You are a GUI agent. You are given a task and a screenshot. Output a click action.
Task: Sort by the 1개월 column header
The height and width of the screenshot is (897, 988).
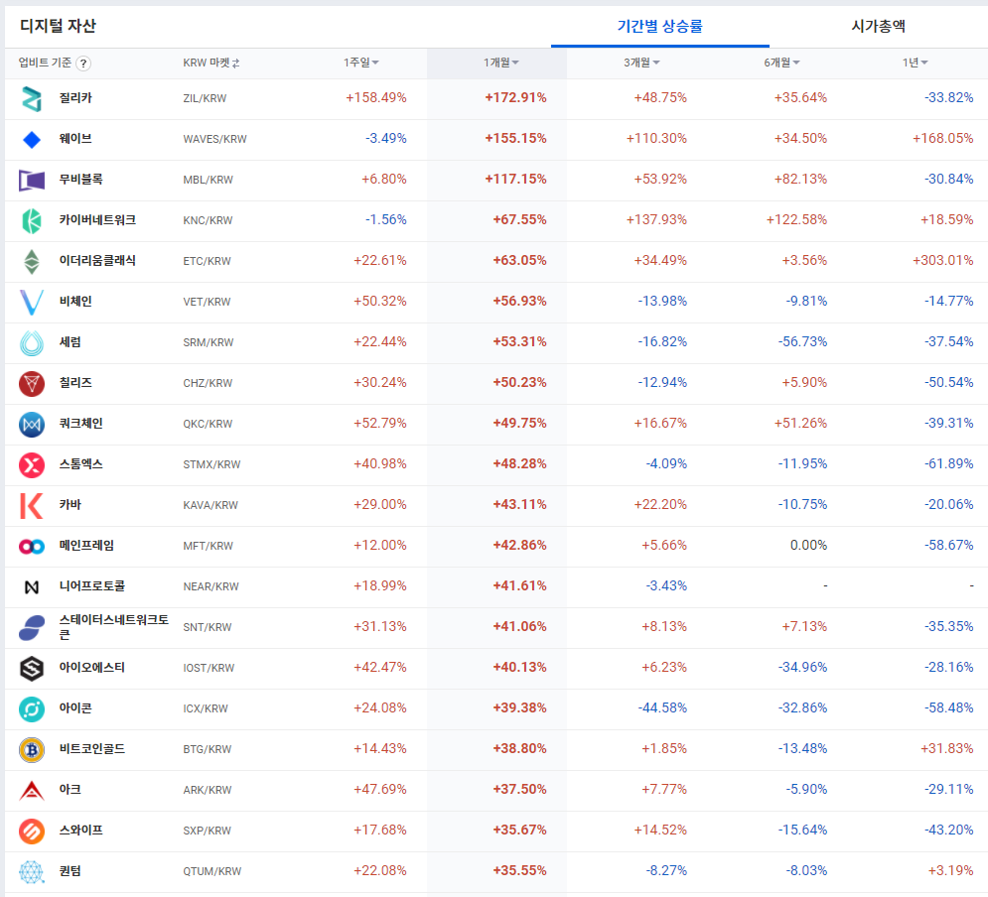coord(500,63)
